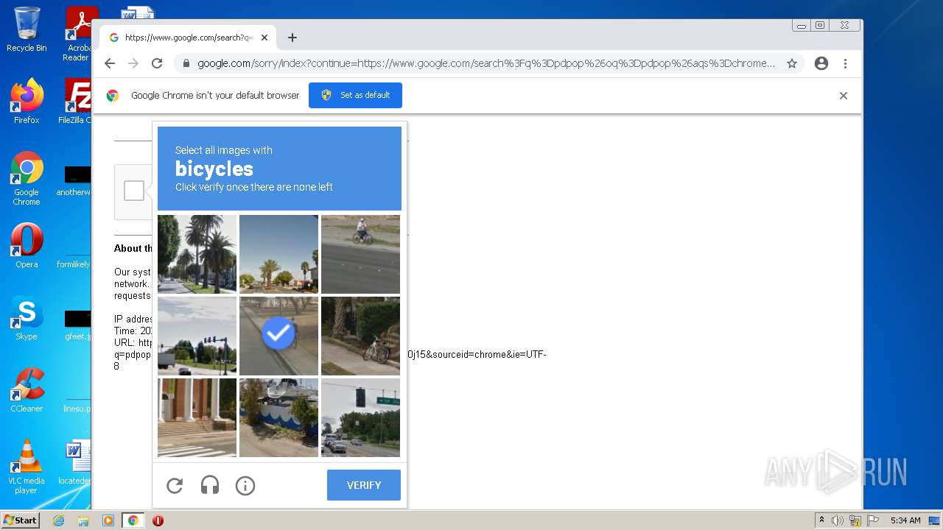Open Chrome's three-dot menu
The height and width of the screenshot is (530, 943).
click(x=846, y=63)
